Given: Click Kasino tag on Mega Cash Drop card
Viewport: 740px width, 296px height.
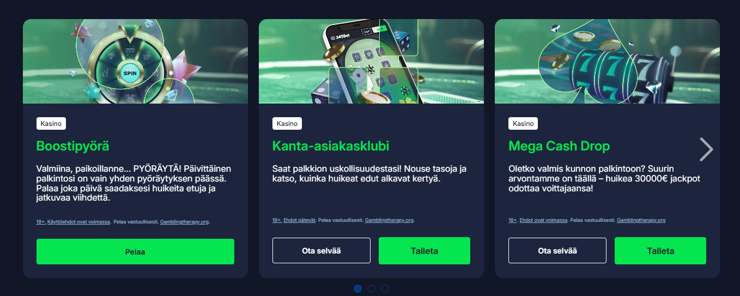Looking at the screenshot, I should pos(523,124).
